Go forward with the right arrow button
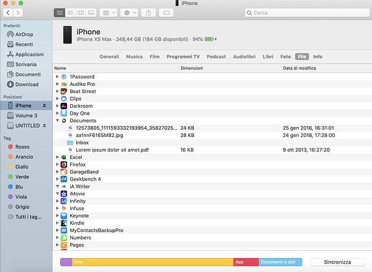 (x=18, y=13)
